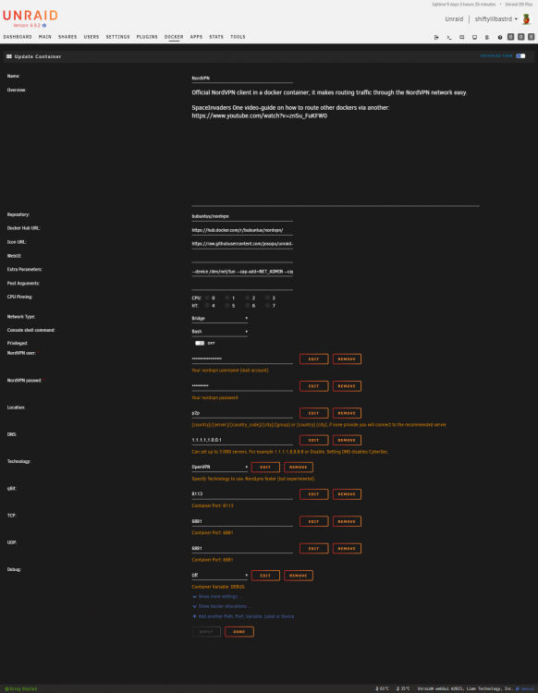Open shiftylilbastrd account dropdown
The image size is (538, 693).
(x=496, y=19)
